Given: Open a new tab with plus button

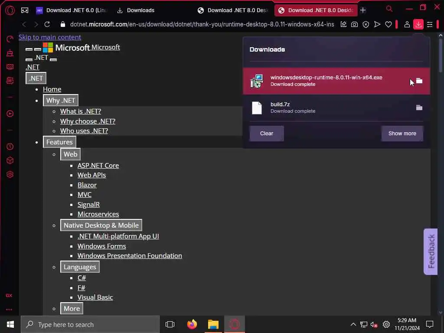Looking at the screenshot, I should coord(363,10).
